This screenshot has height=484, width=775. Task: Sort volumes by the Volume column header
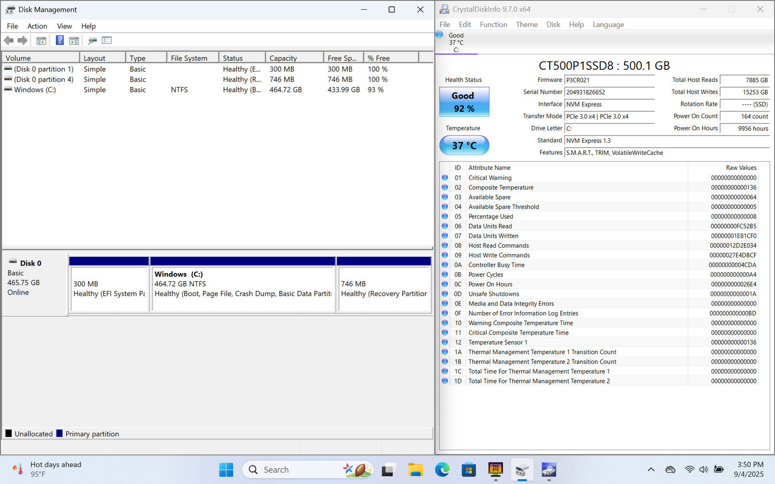coord(41,58)
